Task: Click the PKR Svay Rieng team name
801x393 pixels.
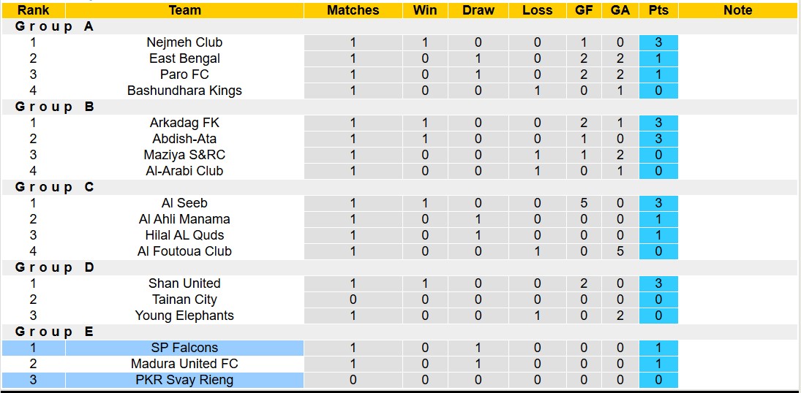Action: 184,380
